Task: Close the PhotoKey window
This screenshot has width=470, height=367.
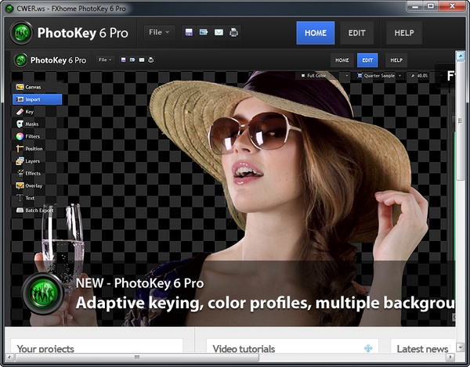Action: click(452, 6)
